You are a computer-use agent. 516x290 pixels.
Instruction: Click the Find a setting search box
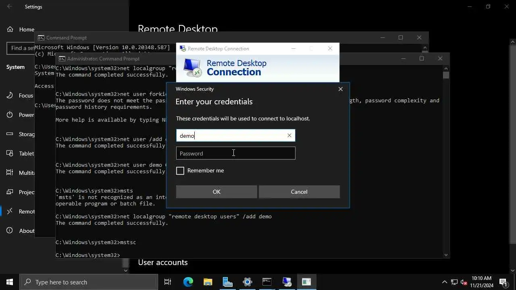[x=21, y=48]
